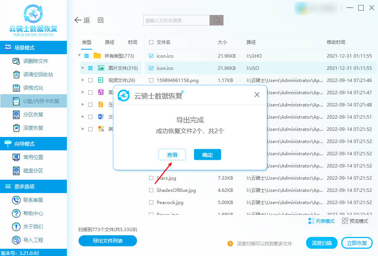Sort by the 大小 column header

tap(222, 42)
